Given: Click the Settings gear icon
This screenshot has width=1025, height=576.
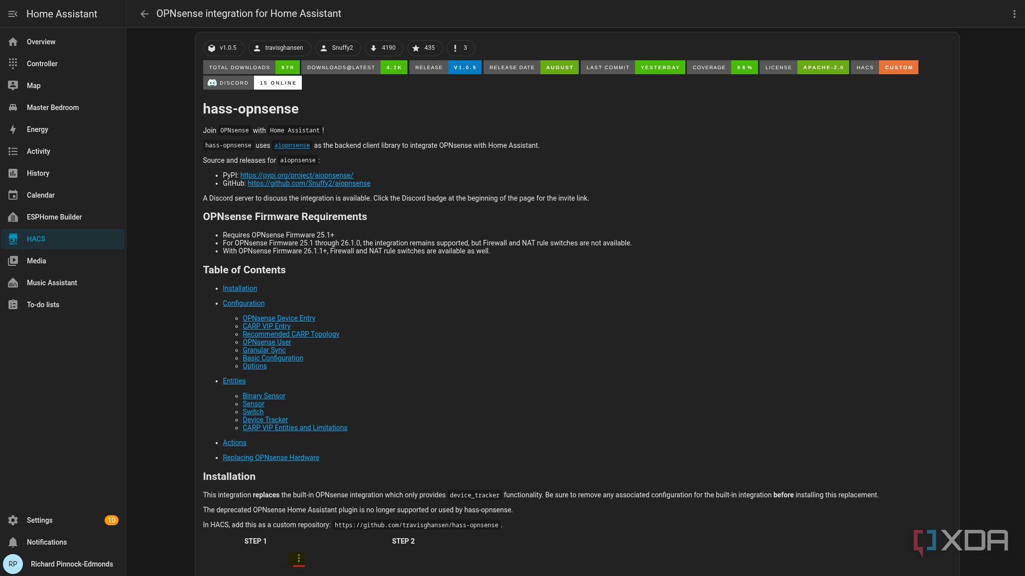Looking at the screenshot, I should click(x=13, y=520).
